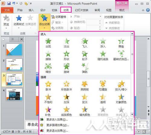This screenshot has width=151, height=135.
Task: Switch to the outline tab in the slide pane
Action: click(x=12, y=39)
